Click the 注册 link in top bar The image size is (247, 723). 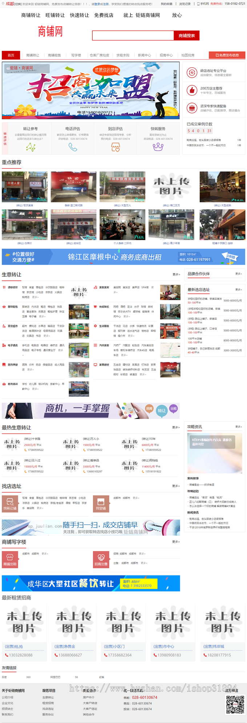pyautogui.click(x=106, y=4)
